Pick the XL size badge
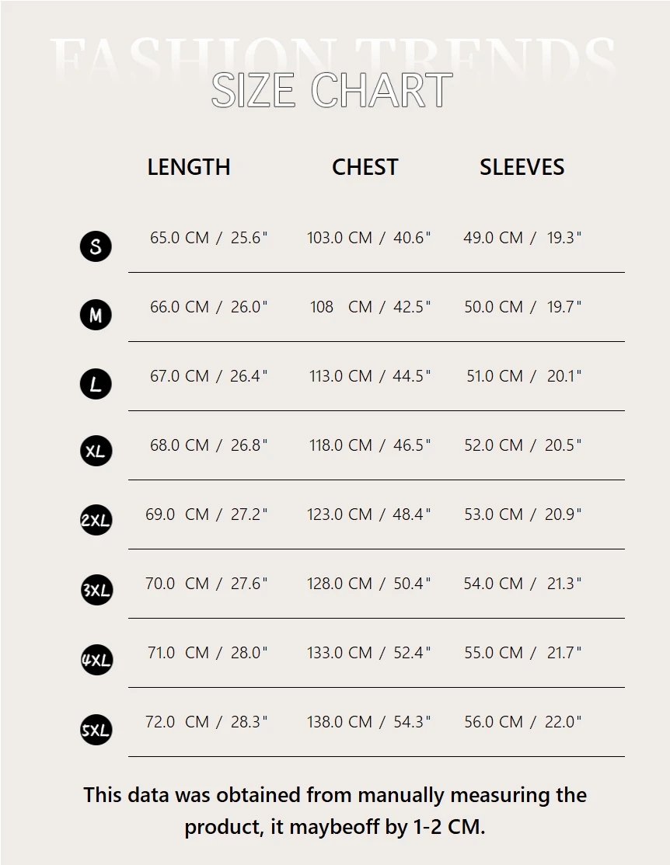The height and width of the screenshot is (865, 670). coord(96,451)
